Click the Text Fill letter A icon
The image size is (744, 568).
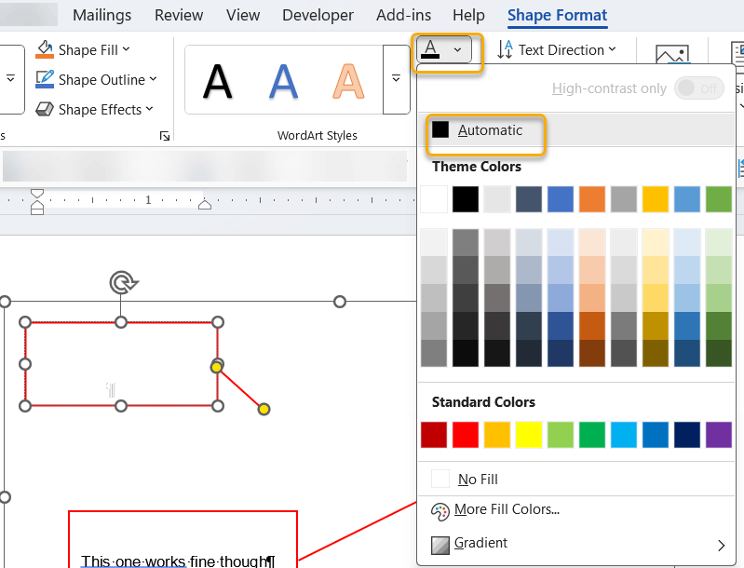431,49
